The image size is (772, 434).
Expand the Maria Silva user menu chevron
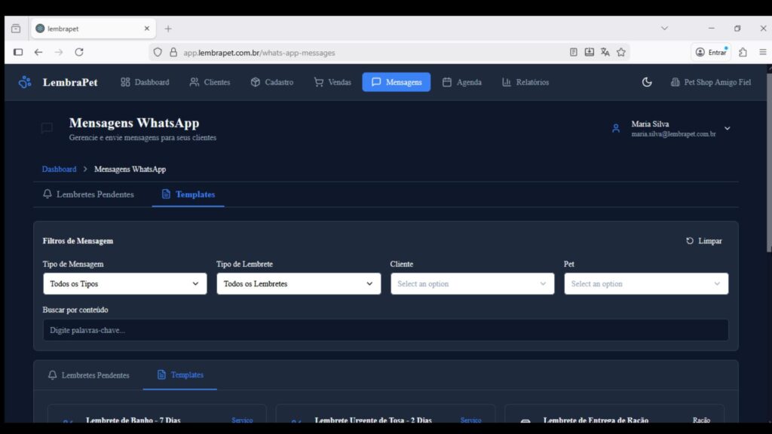[x=727, y=129]
